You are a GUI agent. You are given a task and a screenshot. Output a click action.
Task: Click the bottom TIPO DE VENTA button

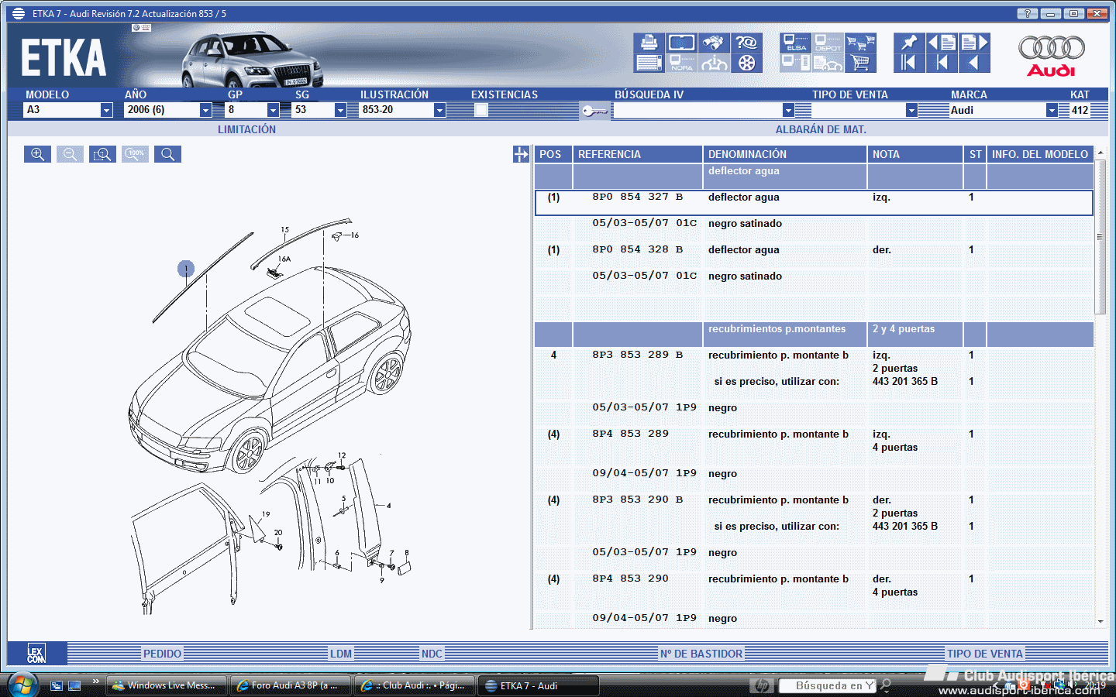[985, 654]
